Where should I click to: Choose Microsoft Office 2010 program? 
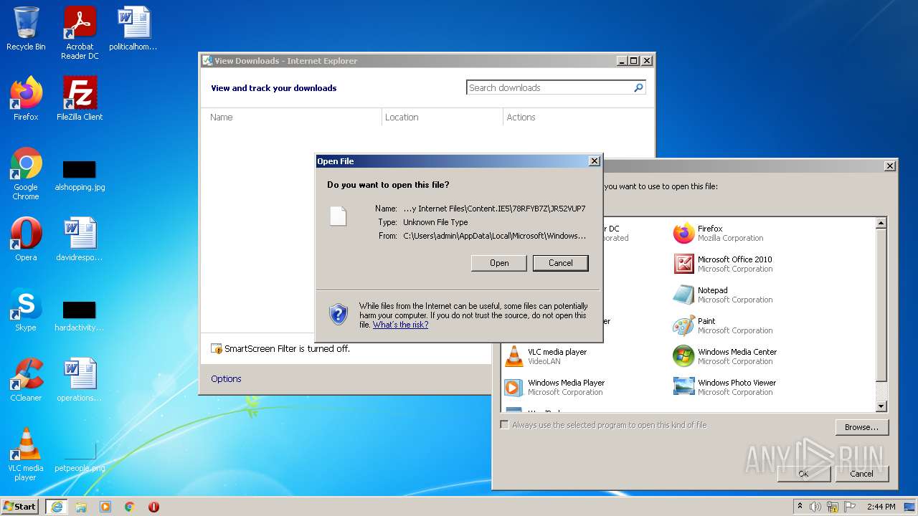[723, 264]
